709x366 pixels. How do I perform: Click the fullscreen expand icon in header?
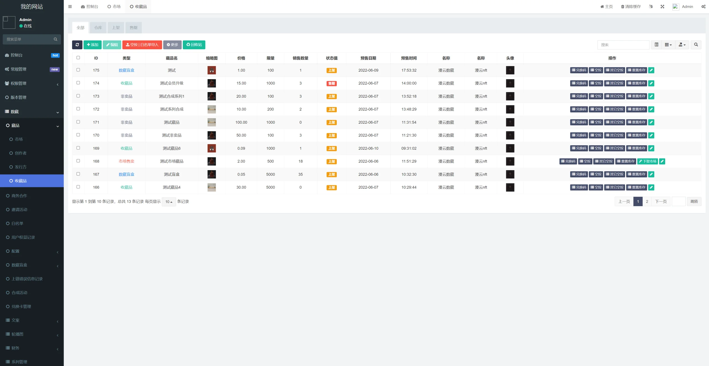click(662, 7)
